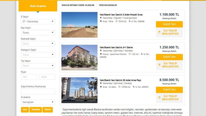Image resolution: width=206 pixels, height=116 pixels.
Task: Click the Gaziantep / Şahinbey / Yeditepe location text
Action: pyautogui.click(x=118, y=51)
